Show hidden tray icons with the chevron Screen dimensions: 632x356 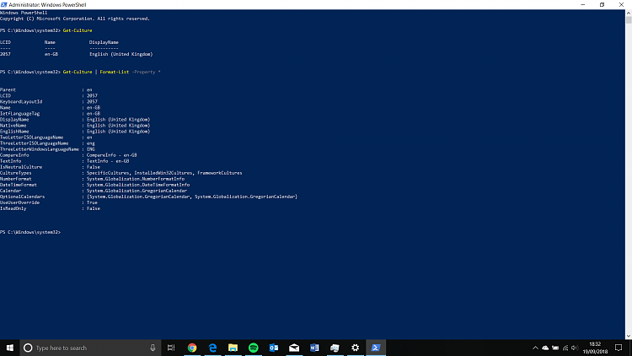click(x=535, y=348)
